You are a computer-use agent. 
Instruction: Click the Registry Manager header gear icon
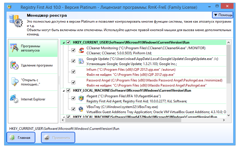click(x=16, y=21)
